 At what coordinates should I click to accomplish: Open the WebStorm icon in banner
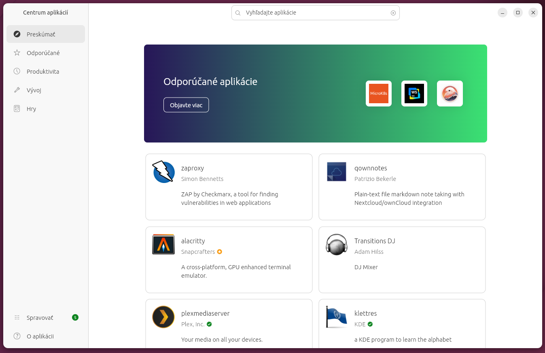pyautogui.click(x=414, y=94)
